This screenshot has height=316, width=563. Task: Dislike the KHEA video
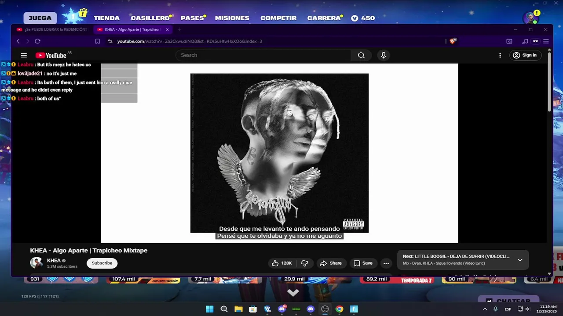click(x=304, y=263)
